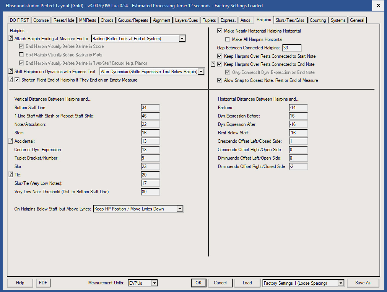387x292 pixels.
Task: Open the PDF manual button
Action: pyautogui.click(x=43, y=283)
